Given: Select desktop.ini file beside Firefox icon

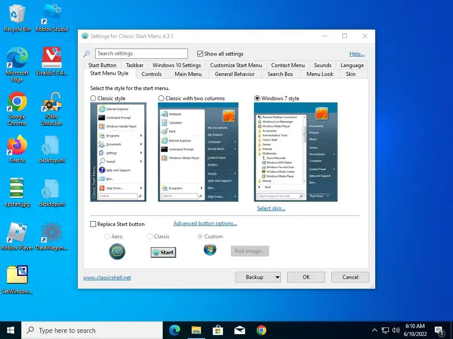Looking at the screenshot, I should tap(52, 149).
